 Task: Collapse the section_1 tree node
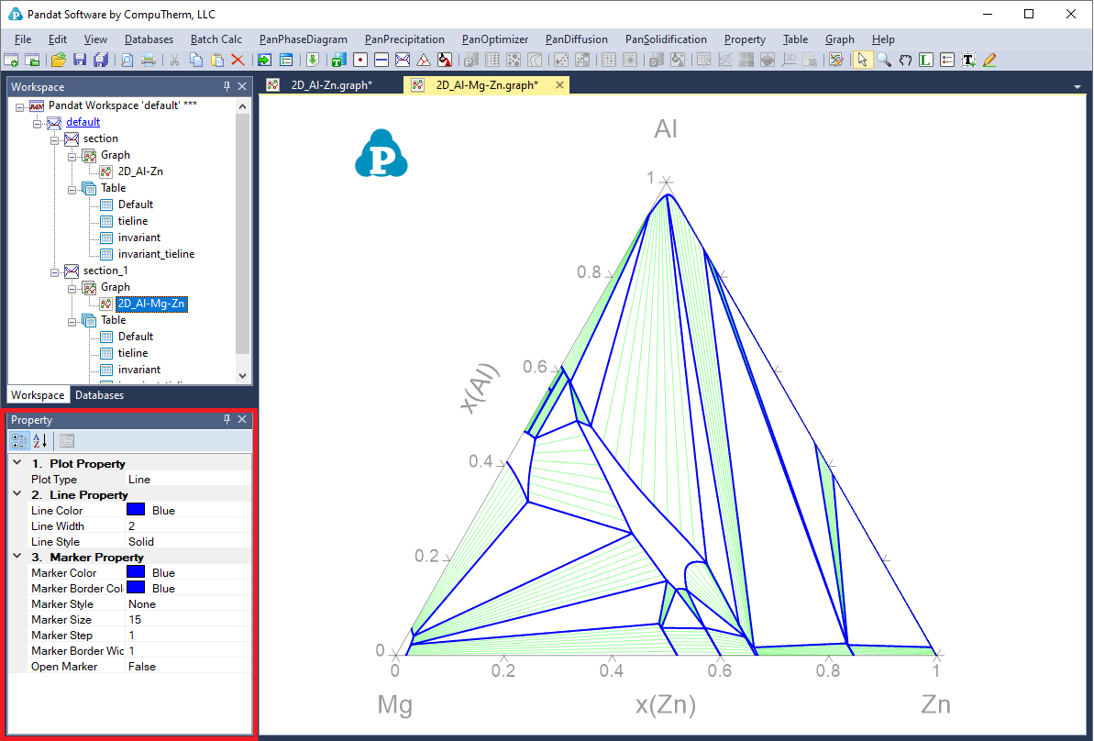[55, 271]
